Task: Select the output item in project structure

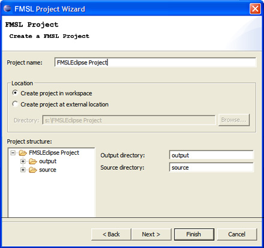Action: point(47,161)
